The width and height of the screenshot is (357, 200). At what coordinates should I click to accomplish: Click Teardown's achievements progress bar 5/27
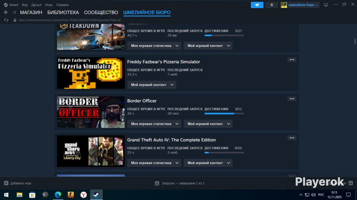pos(224,35)
